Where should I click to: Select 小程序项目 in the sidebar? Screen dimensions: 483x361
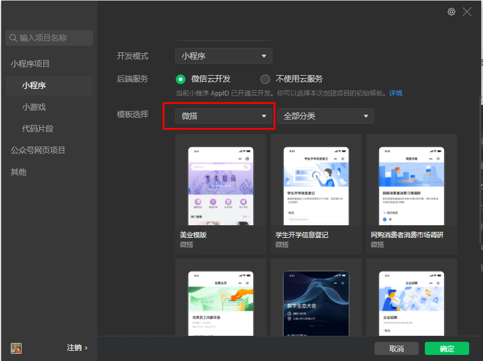30,64
